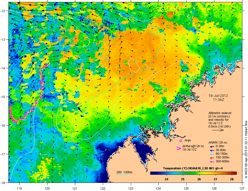Click the 'ANMN 12h av.' heading
This screenshot has width=248, height=191.
click(218, 143)
